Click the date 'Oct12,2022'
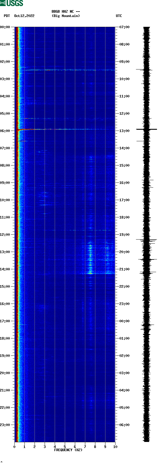The width and height of the screenshot is (159, 465). point(24,16)
